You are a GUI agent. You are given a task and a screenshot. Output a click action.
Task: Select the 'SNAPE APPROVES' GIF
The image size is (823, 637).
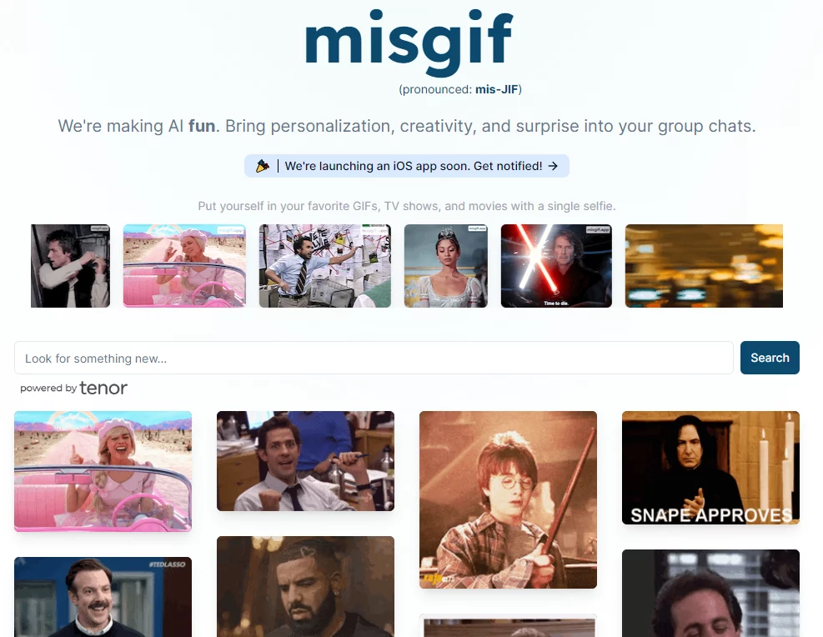[710, 468]
